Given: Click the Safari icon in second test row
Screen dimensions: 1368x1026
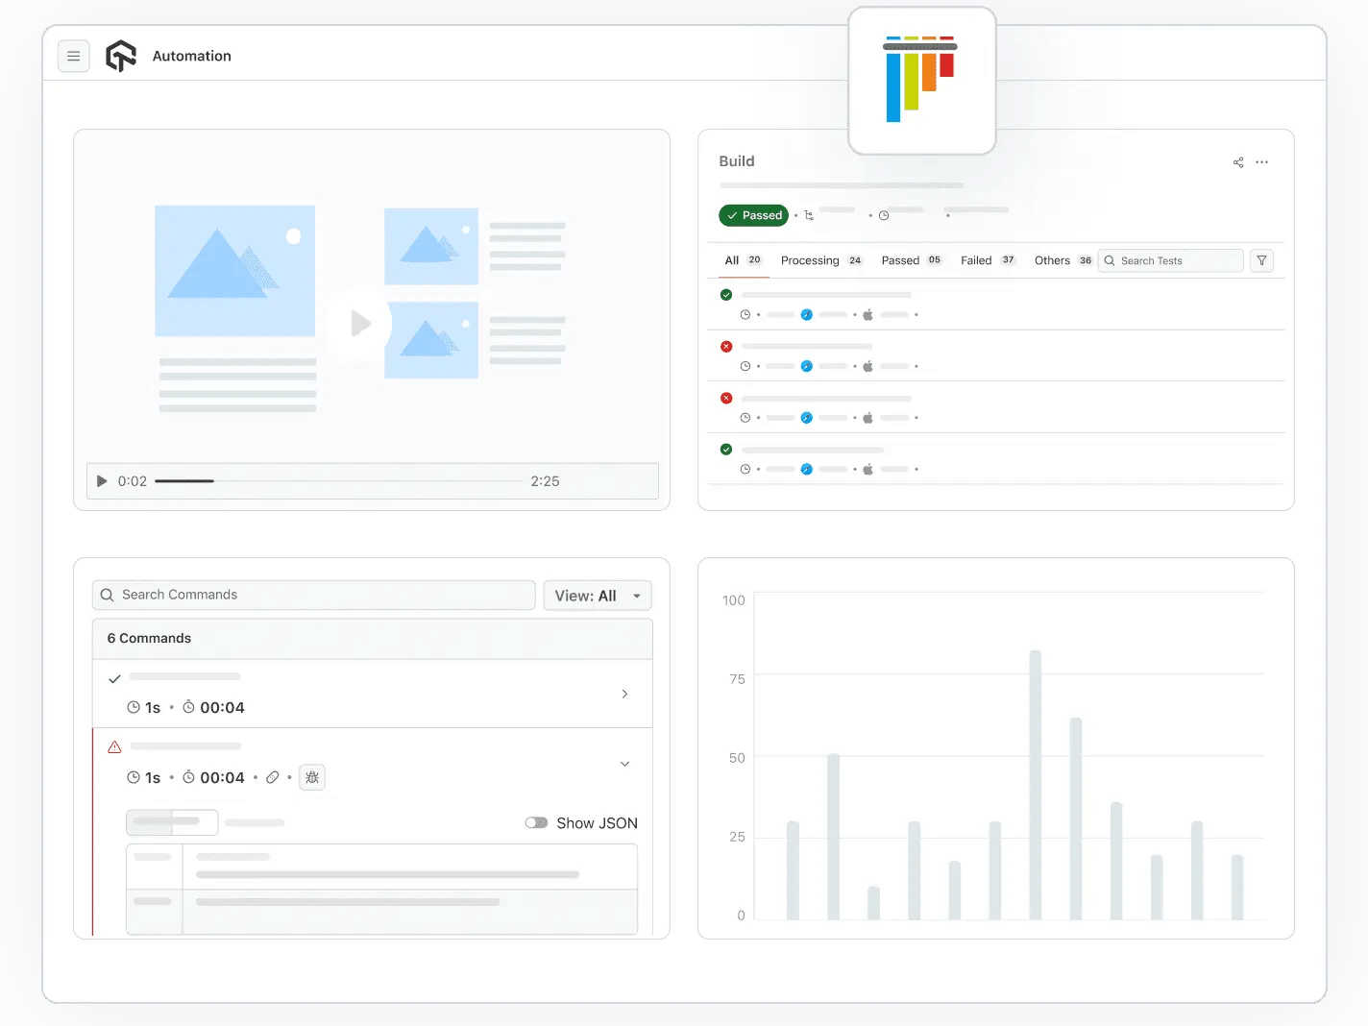Looking at the screenshot, I should [x=807, y=366].
